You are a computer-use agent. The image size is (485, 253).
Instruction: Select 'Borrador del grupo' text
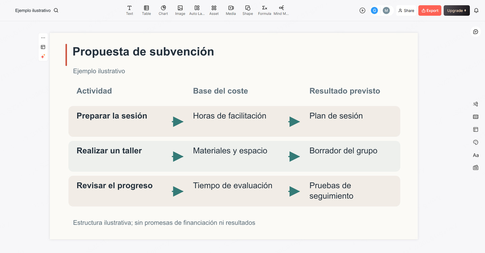click(343, 151)
